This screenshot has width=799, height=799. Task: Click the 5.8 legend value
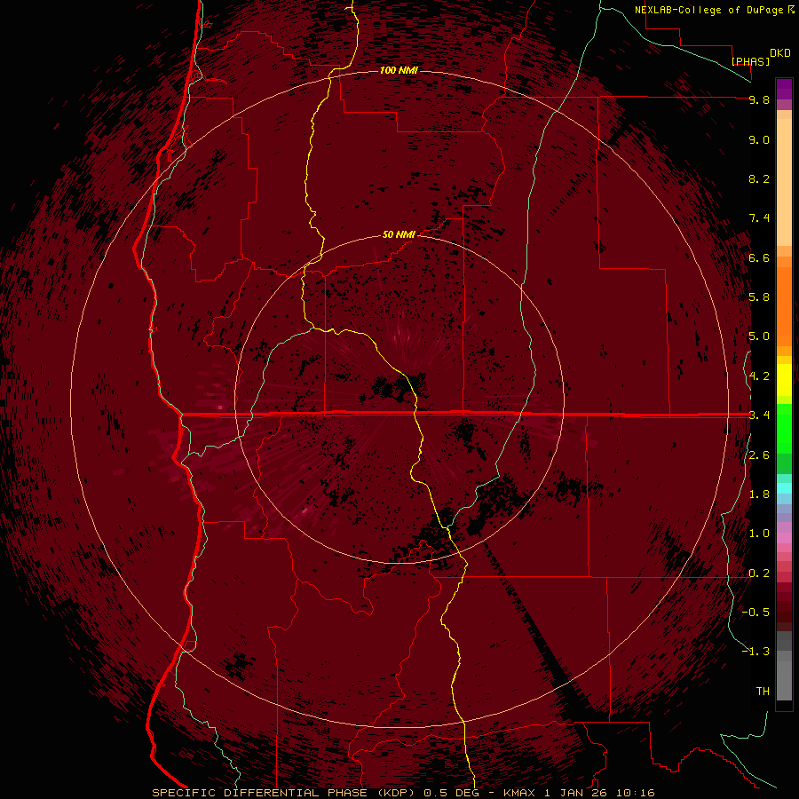tap(759, 297)
